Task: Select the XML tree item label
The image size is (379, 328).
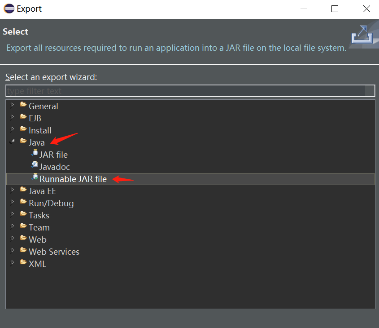Action: [x=37, y=264]
